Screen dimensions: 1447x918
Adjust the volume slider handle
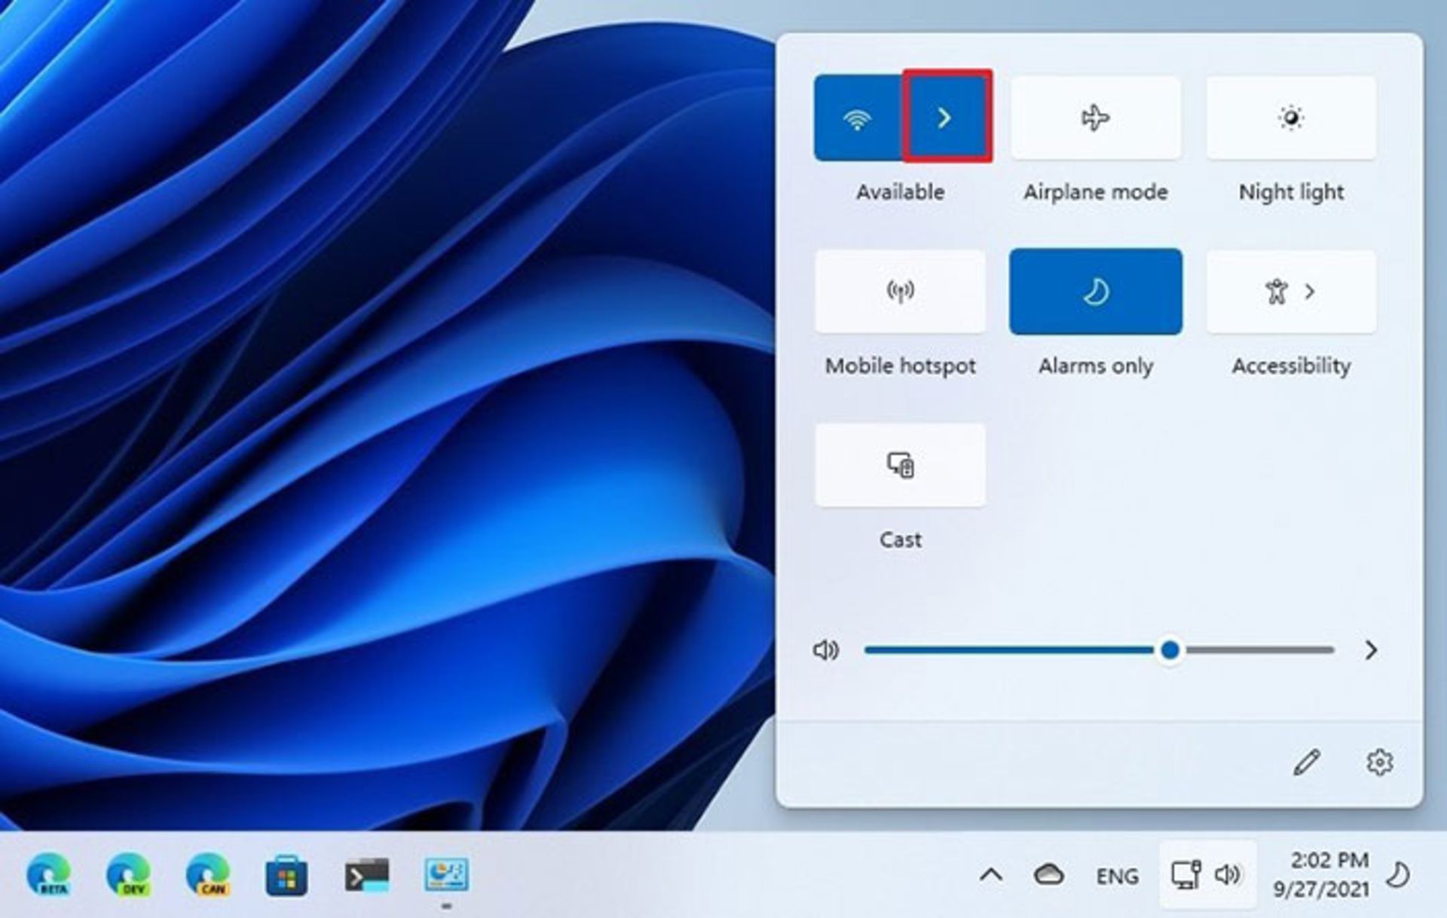[x=1169, y=650]
